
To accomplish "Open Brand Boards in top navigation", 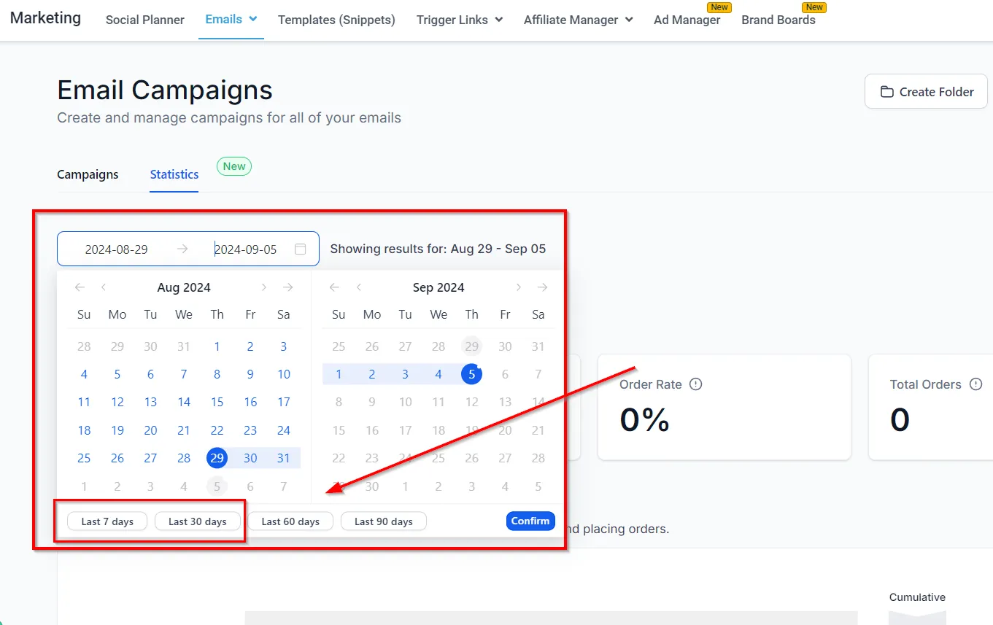I will pyautogui.click(x=778, y=20).
